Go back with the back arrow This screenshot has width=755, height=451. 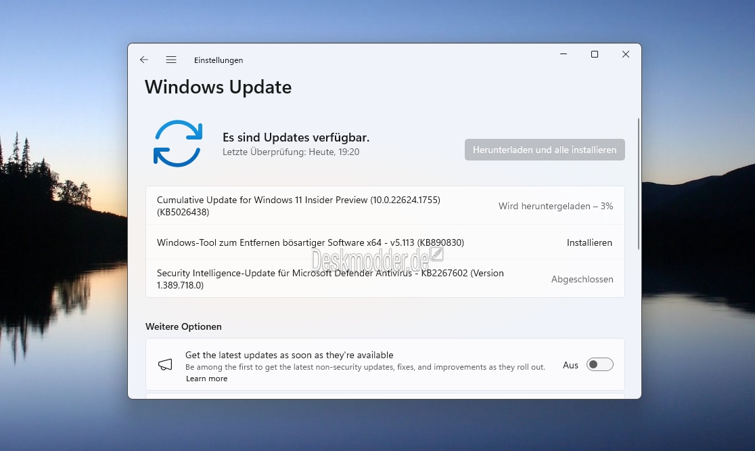pos(144,60)
